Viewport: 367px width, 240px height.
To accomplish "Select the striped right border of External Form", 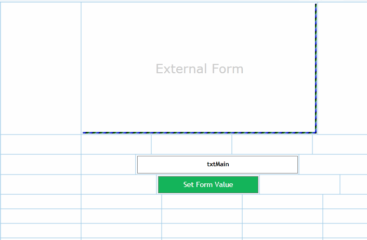I will (x=316, y=68).
